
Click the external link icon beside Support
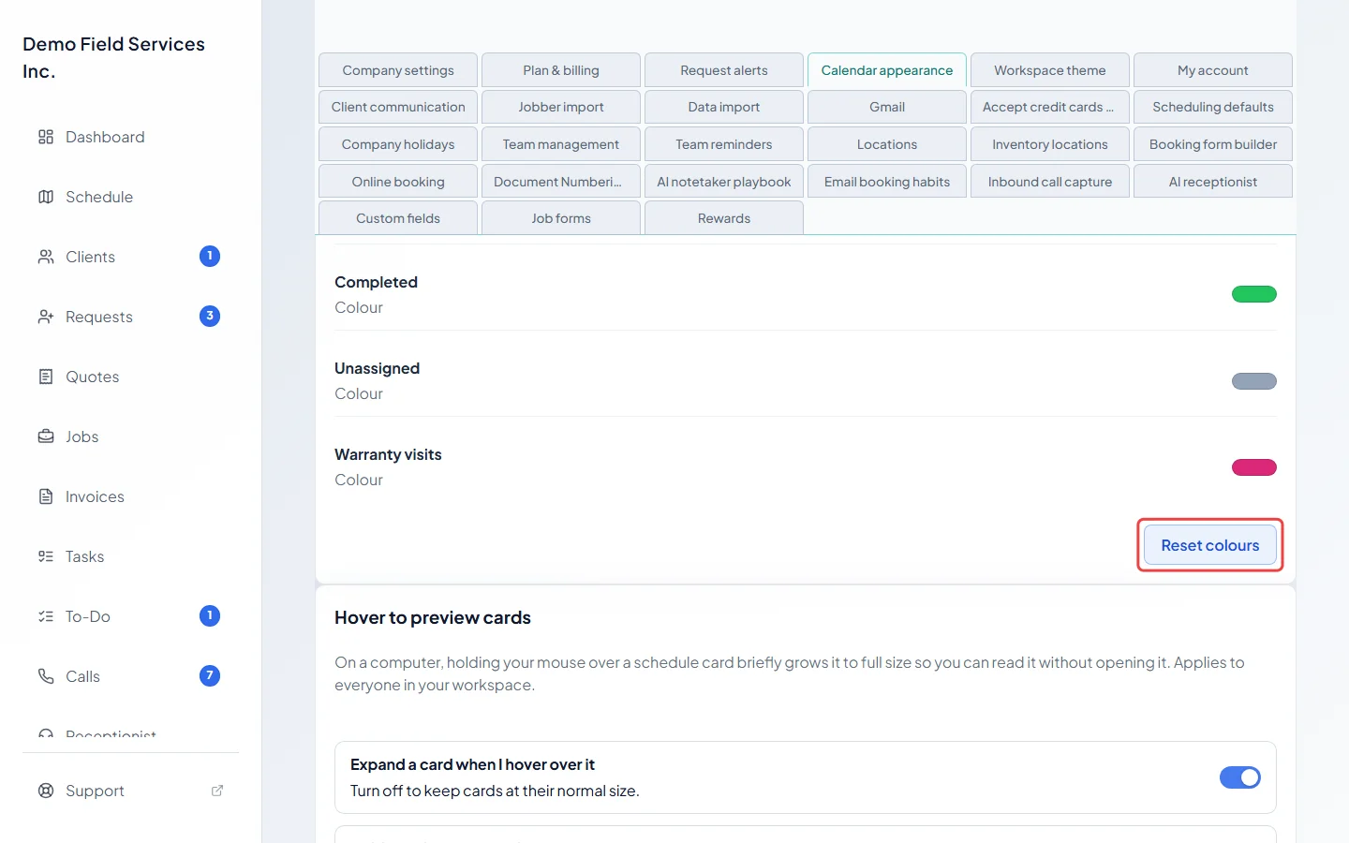click(217, 791)
